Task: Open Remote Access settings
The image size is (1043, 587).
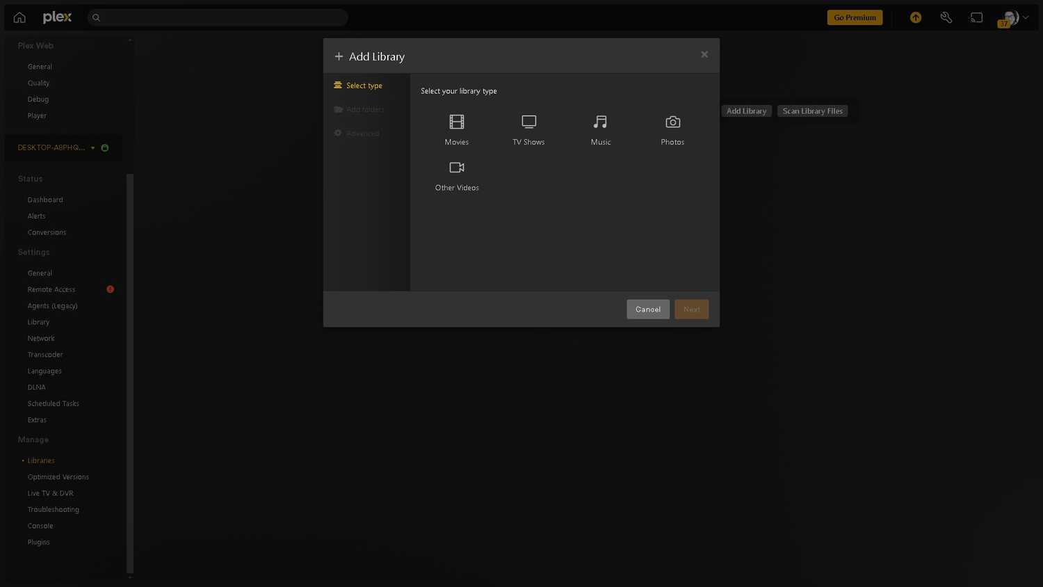Action: (x=51, y=289)
